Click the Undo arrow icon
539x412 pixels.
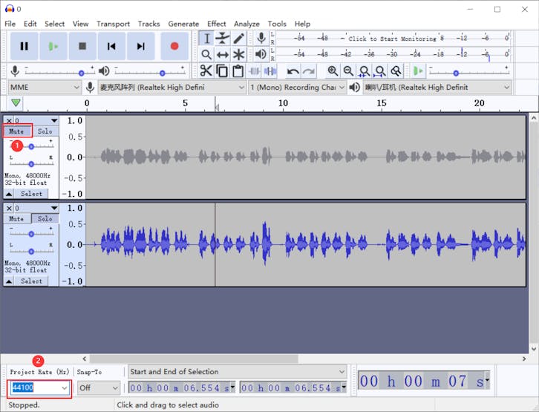click(x=293, y=71)
